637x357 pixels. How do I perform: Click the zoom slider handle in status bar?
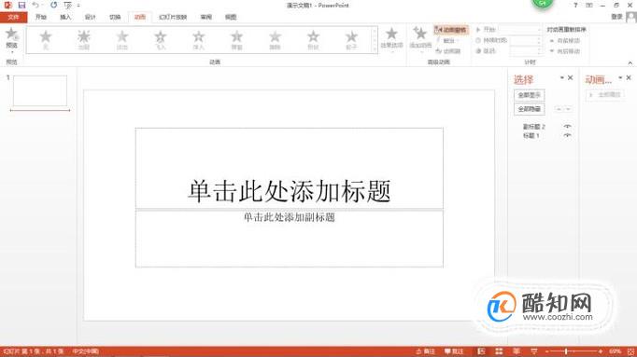click(x=565, y=351)
